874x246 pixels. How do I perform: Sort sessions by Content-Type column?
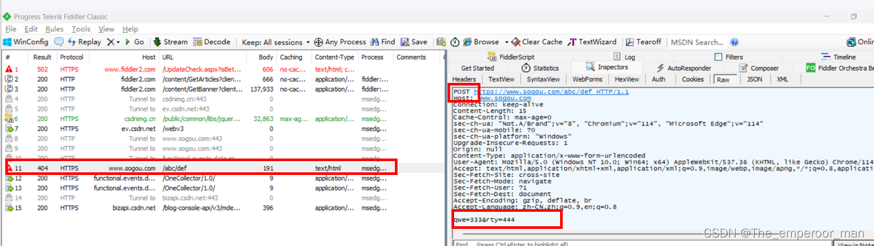tap(336, 58)
